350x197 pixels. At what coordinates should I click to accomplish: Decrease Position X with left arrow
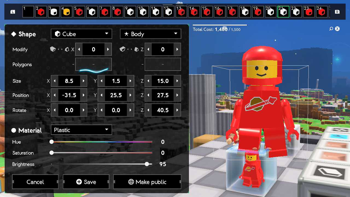point(55,95)
